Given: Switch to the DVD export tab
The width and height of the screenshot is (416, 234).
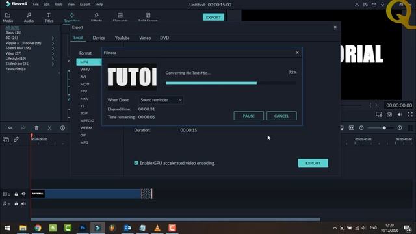Looking at the screenshot, I should 164,38.
